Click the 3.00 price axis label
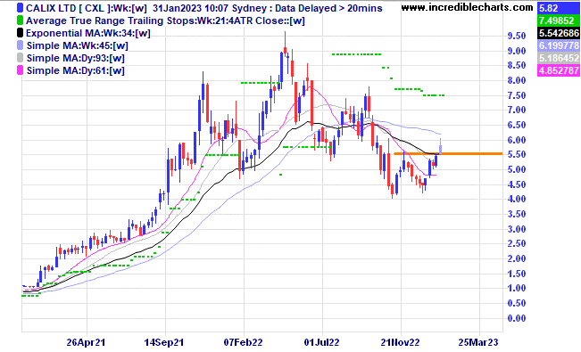 517,229
